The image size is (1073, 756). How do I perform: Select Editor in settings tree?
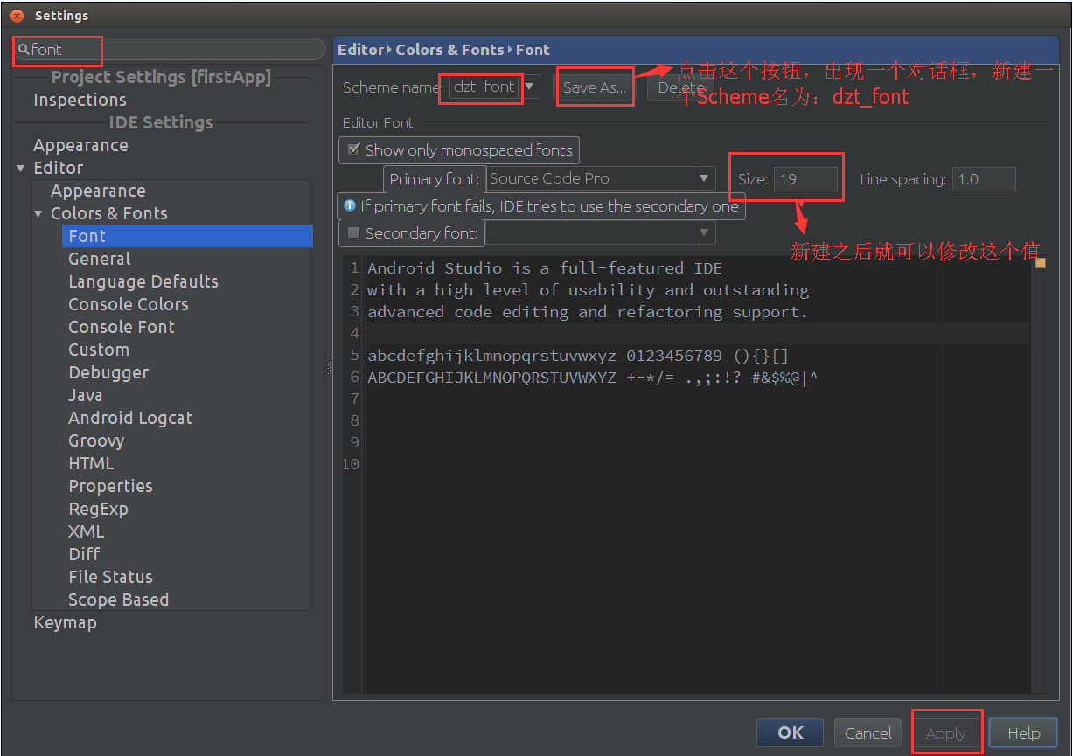(59, 168)
